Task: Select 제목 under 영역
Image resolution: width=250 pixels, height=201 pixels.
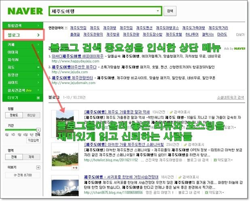Action: coord(31,157)
